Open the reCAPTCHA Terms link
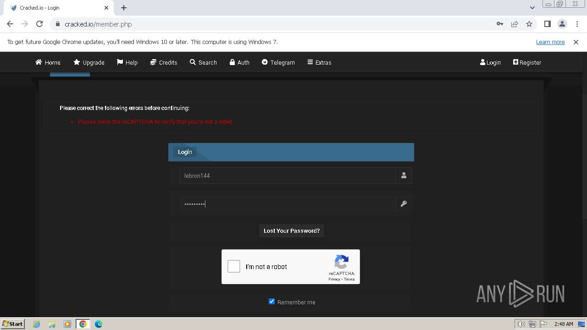This screenshot has height=330, width=587. tap(349, 279)
